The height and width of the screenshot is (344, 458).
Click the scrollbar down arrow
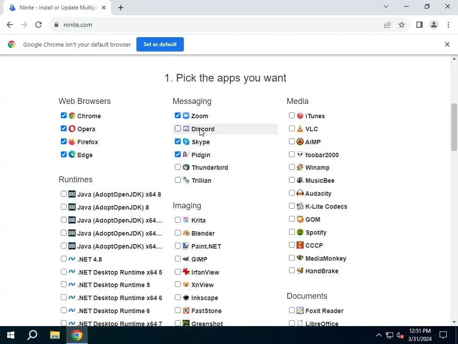click(x=454, y=322)
